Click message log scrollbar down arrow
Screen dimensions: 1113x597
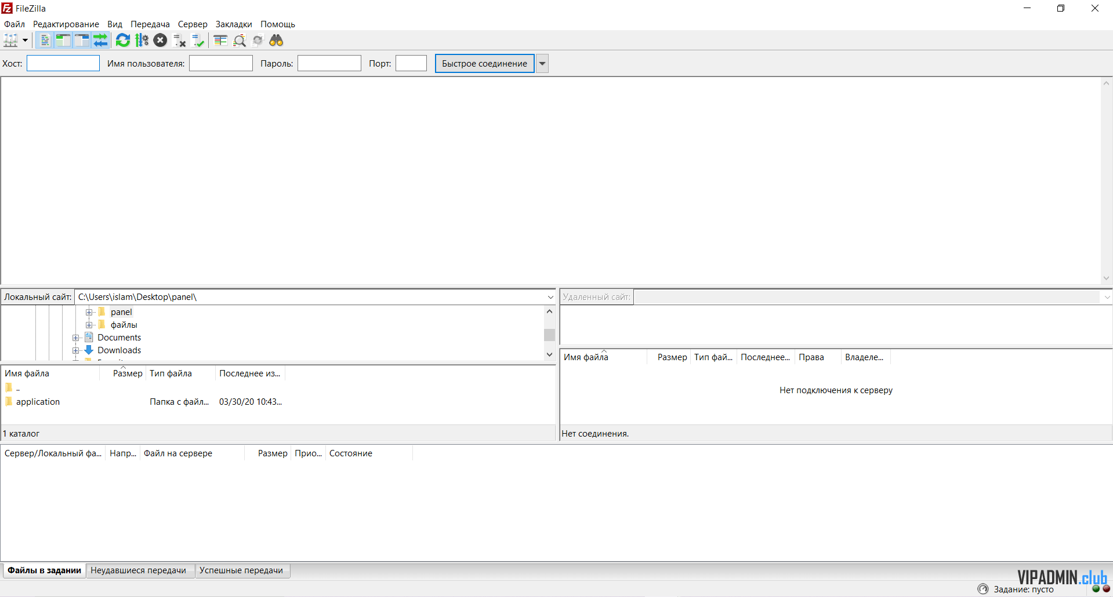pos(1107,278)
